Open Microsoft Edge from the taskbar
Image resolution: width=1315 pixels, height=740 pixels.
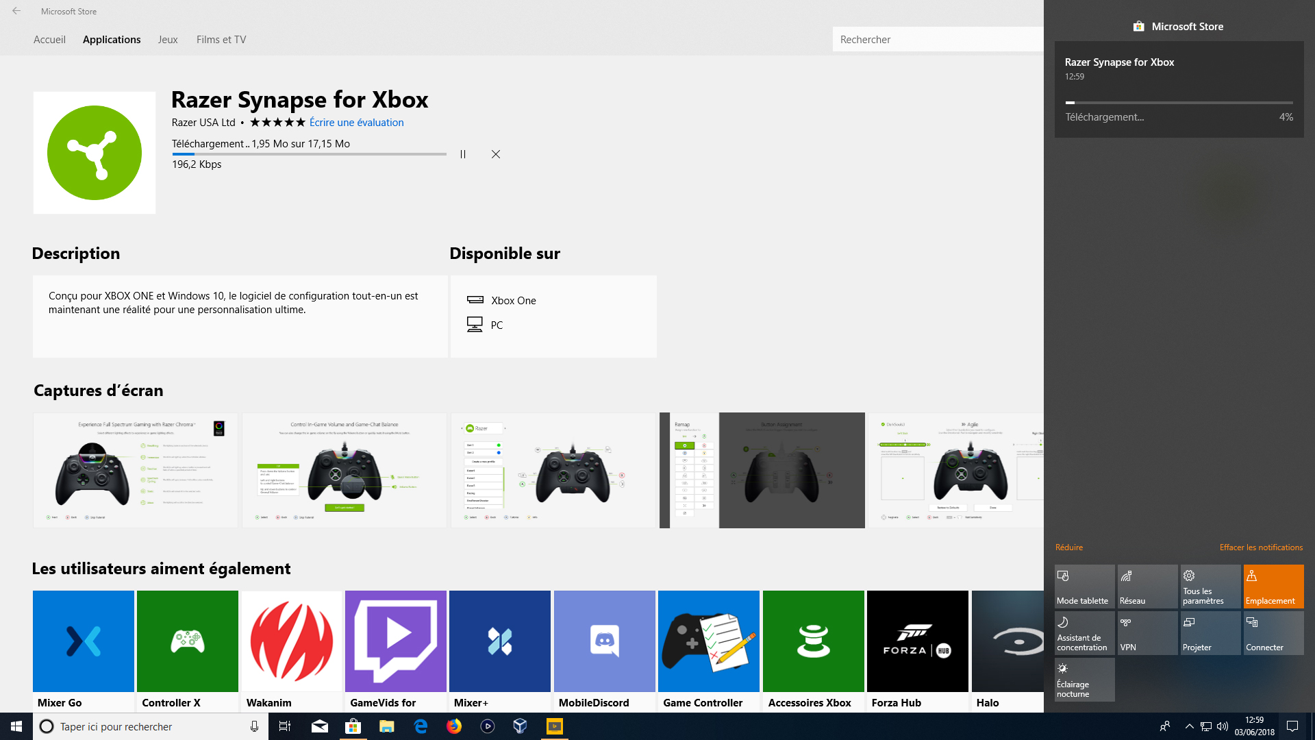[x=421, y=726]
